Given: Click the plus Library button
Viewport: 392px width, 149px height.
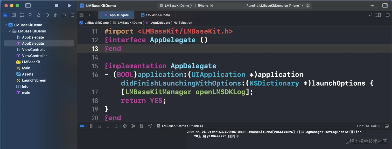Looking at the screenshot, I should click(x=372, y=5).
